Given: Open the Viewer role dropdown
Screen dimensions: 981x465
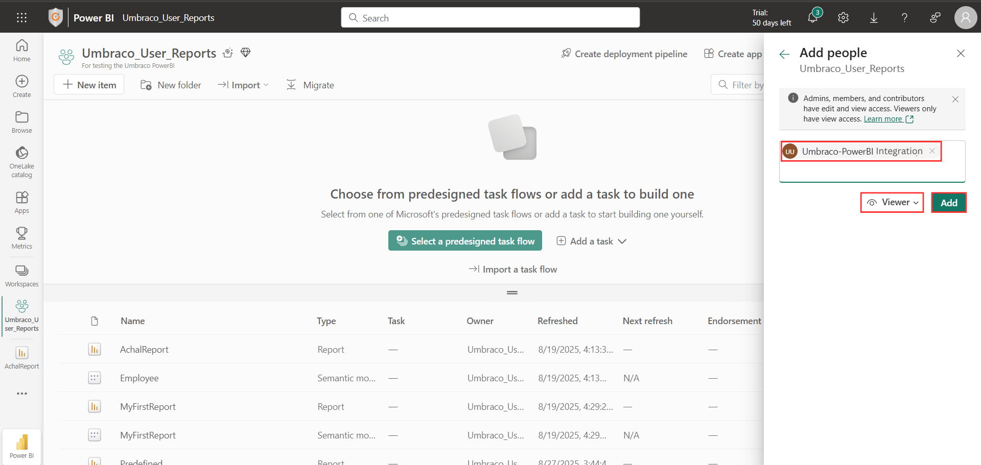Looking at the screenshot, I should (x=893, y=203).
